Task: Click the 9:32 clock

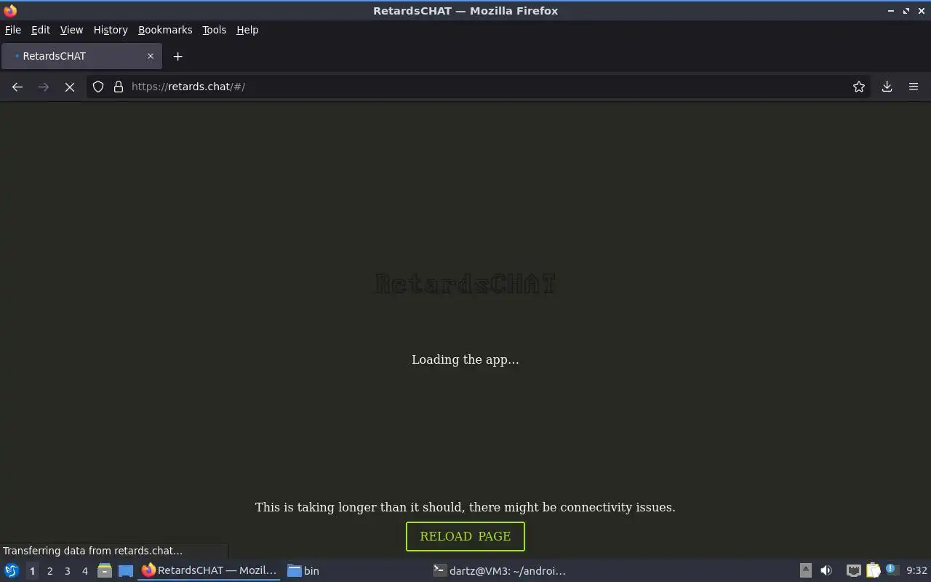Action: click(916, 571)
